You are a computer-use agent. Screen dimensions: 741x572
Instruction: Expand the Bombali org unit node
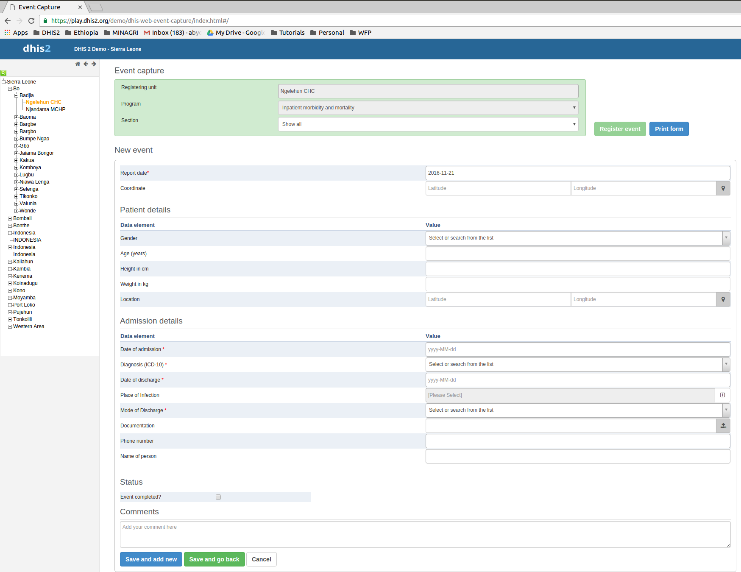click(10, 218)
